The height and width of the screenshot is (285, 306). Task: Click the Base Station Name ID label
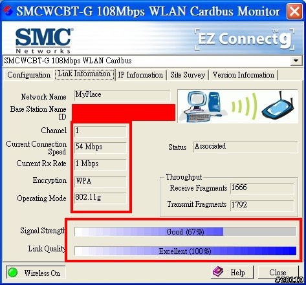click(38, 113)
